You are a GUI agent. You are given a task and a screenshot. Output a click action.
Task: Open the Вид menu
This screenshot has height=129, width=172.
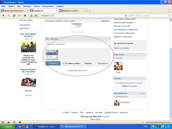pos(19,6)
